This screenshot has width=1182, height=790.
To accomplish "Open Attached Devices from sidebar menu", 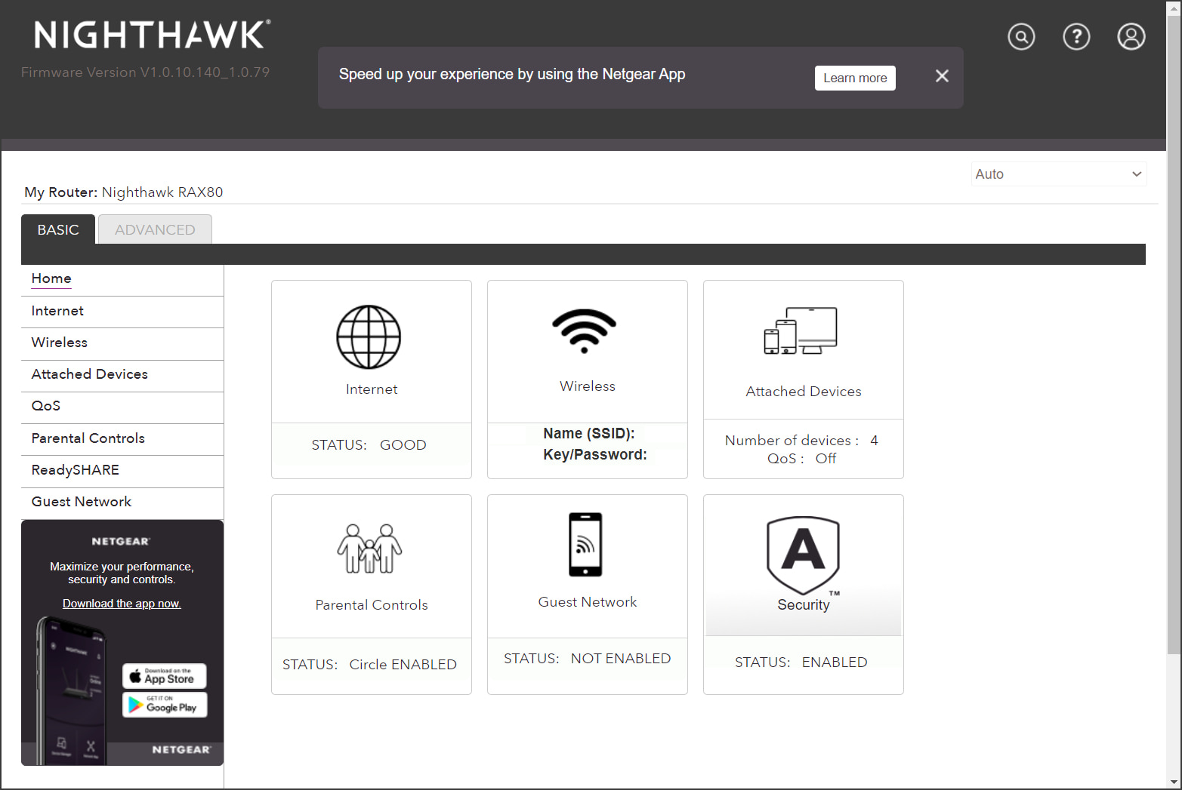I will tap(122, 374).
